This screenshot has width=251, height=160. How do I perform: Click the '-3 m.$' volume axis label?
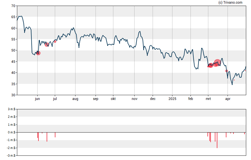pyautogui.click(x=11, y=156)
